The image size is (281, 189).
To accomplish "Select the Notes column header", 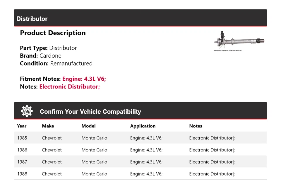I will tap(196, 126).
